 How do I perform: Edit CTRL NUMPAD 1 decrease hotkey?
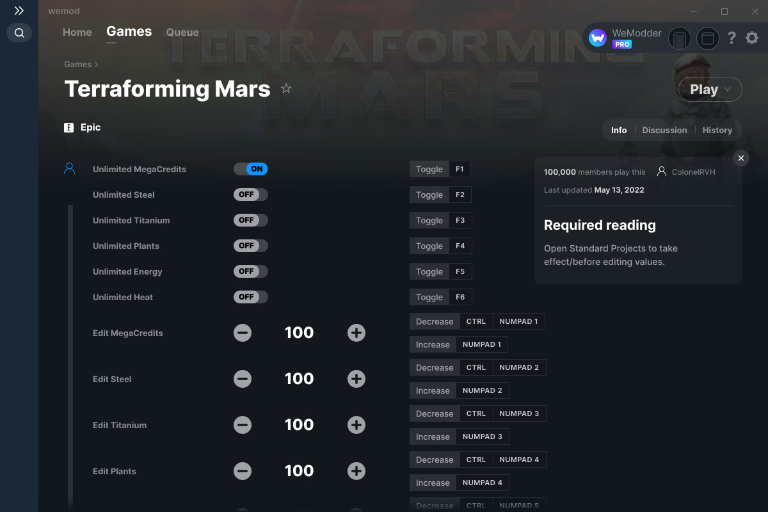click(x=502, y=321)
